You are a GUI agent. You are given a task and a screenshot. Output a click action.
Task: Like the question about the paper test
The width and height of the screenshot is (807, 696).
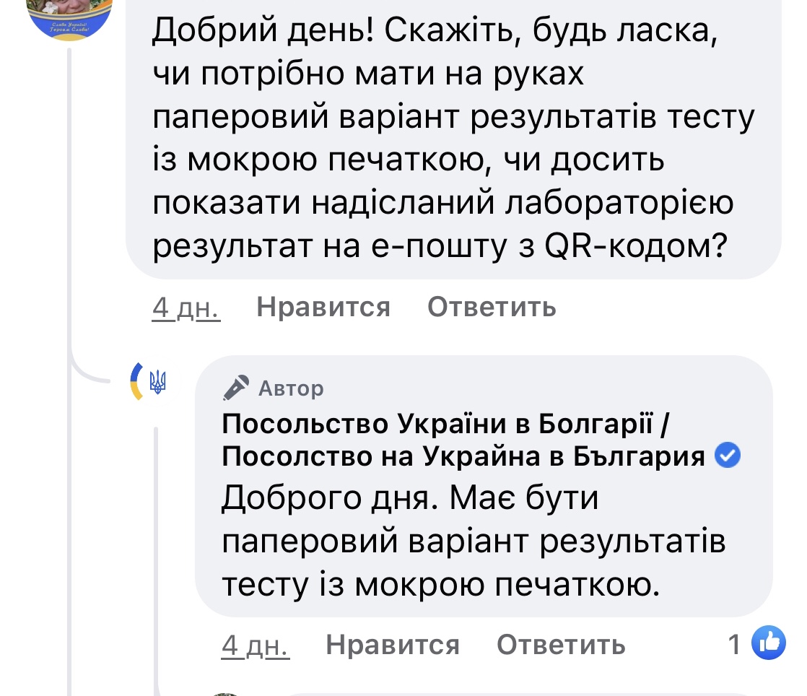pos(323,308)
